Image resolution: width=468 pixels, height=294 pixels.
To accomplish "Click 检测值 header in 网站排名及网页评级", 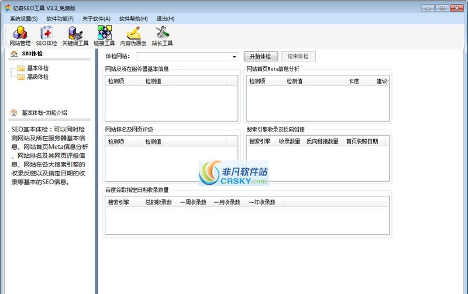I will [184, 141].
